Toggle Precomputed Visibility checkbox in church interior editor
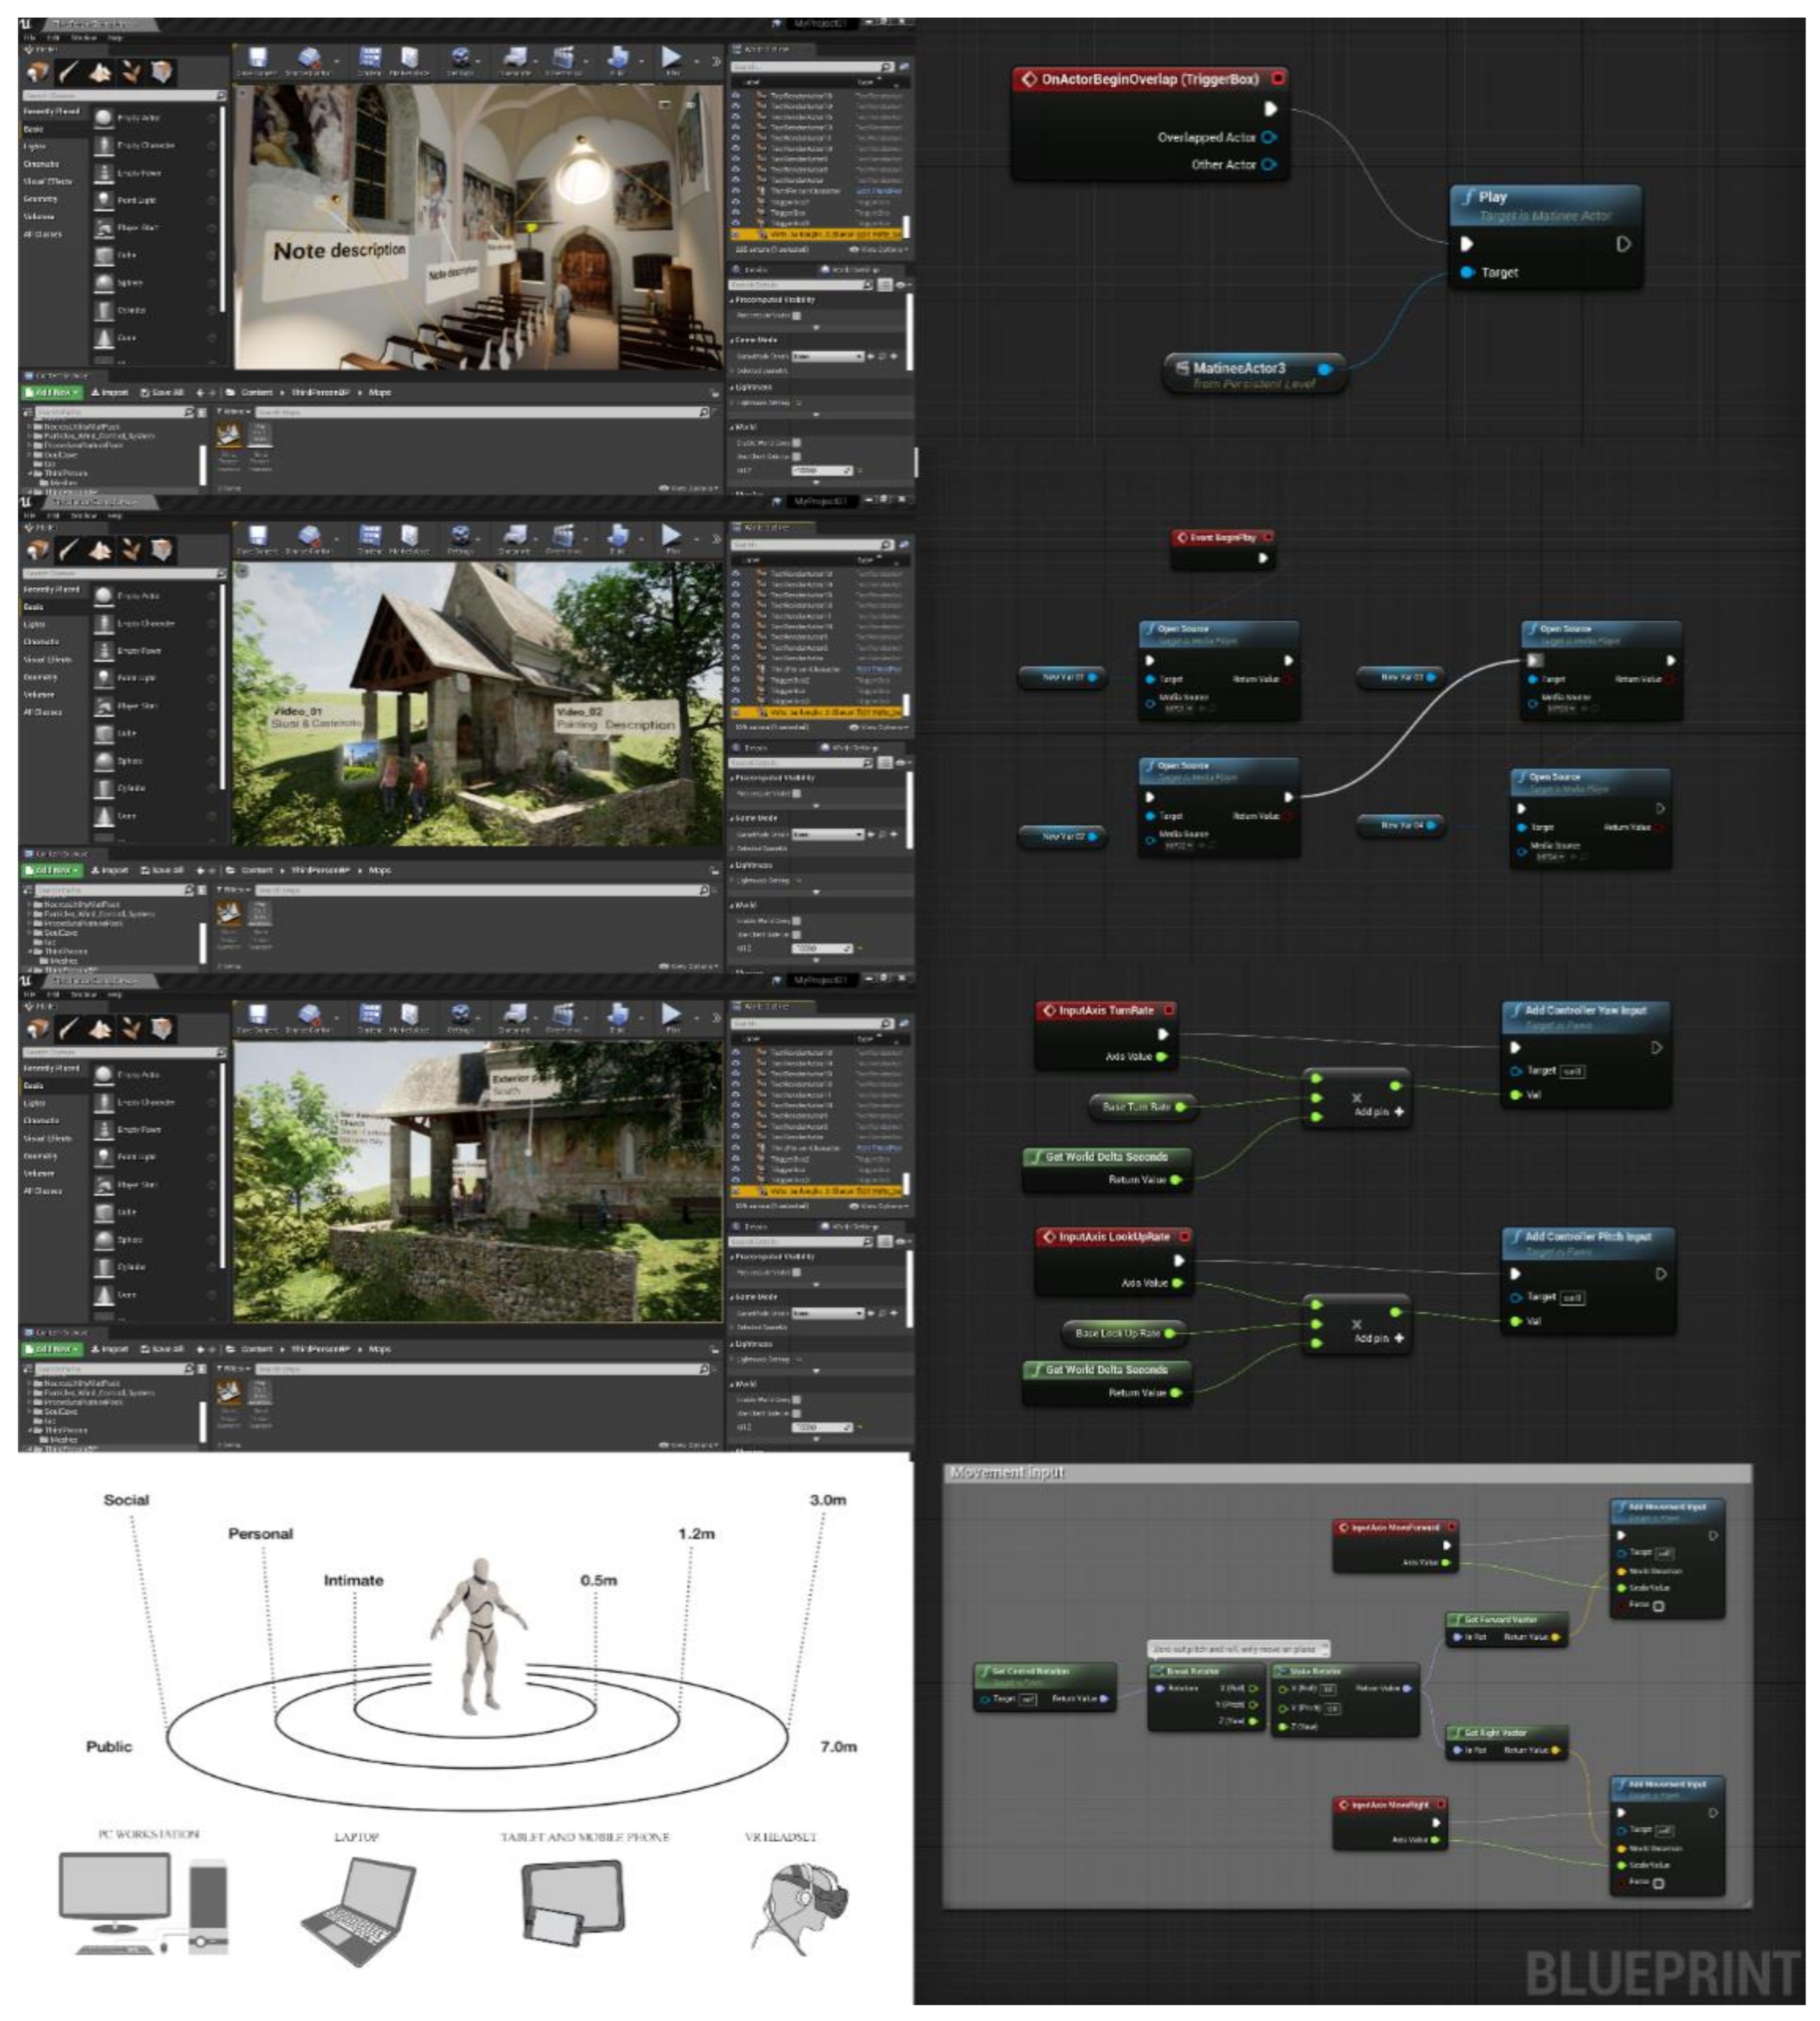The width and height of the screenshot is (1820, 2021). click(797, 315)
